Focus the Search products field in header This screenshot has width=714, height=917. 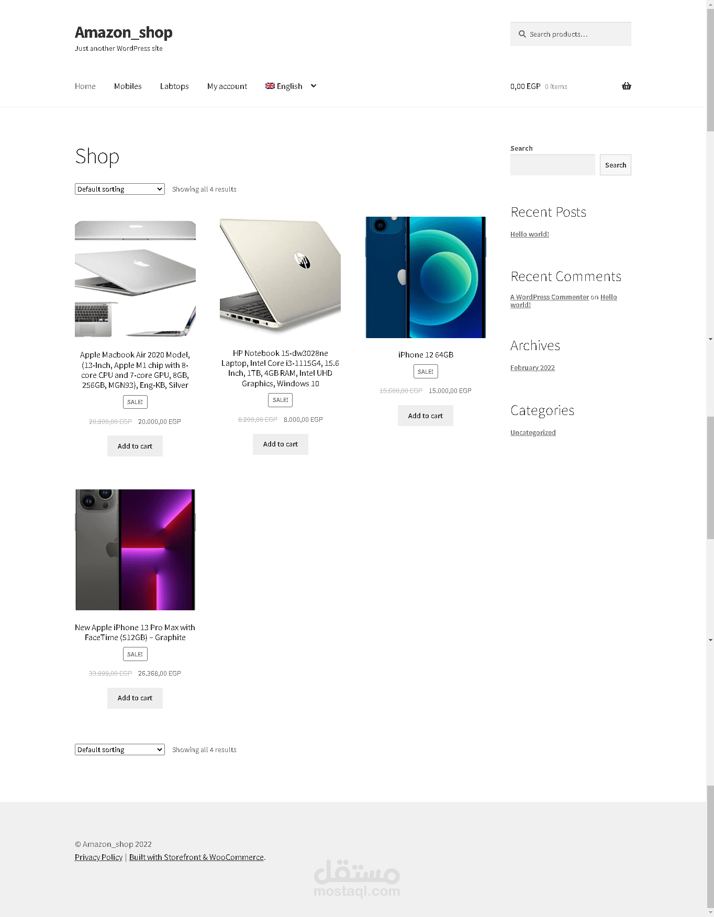(x=571, y=34)
